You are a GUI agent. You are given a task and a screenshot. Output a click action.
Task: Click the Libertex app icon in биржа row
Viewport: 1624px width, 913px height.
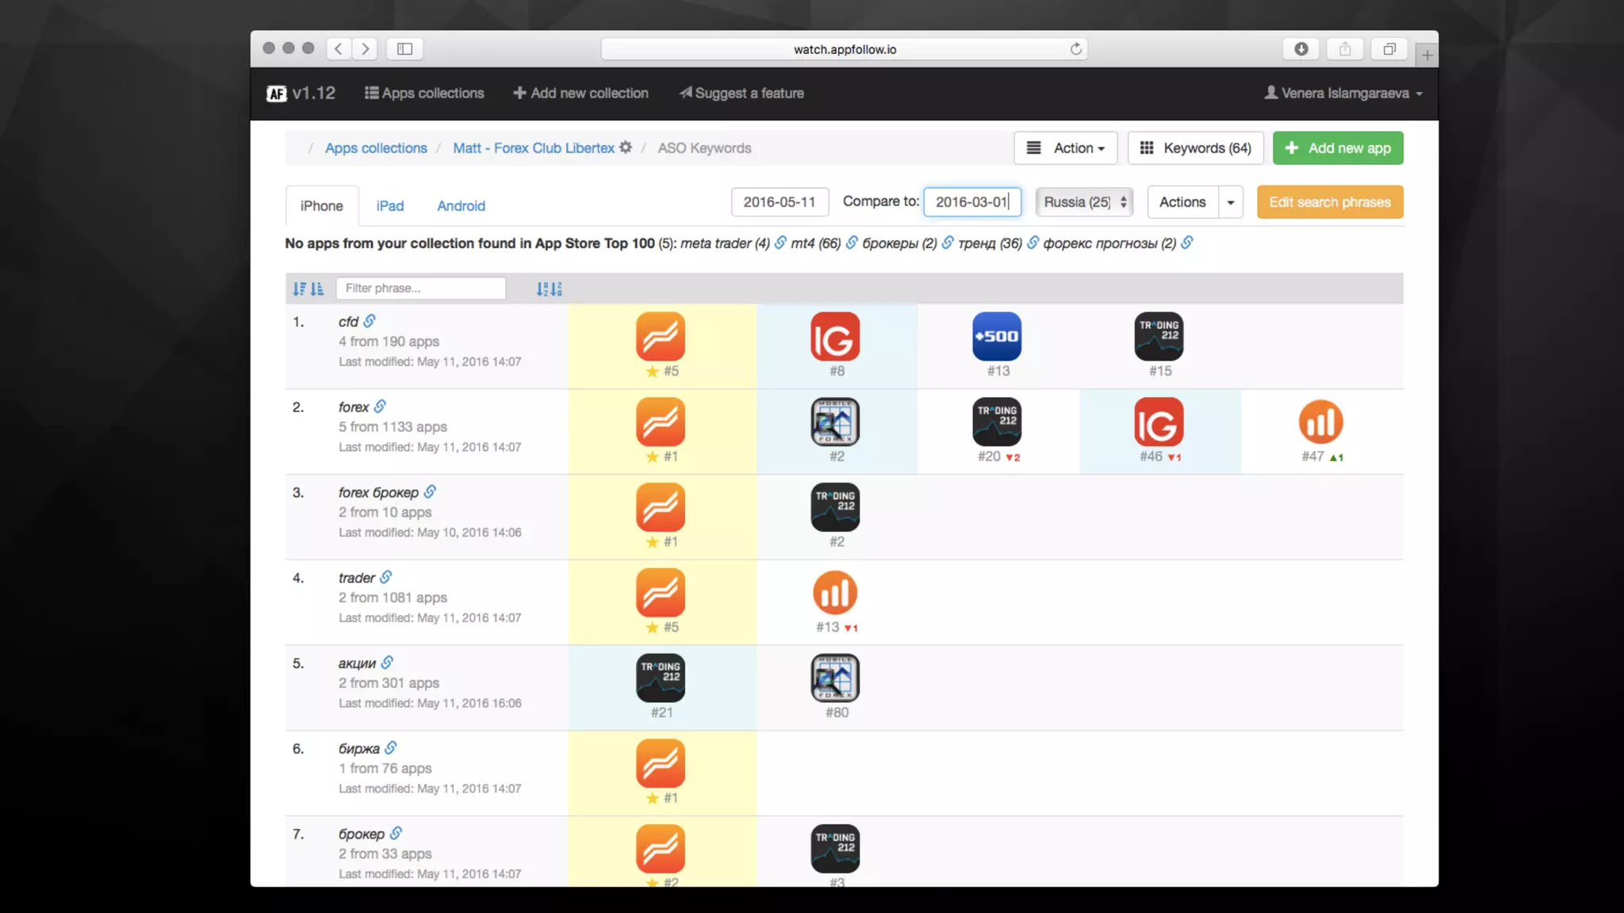click(x=660, y=763)
